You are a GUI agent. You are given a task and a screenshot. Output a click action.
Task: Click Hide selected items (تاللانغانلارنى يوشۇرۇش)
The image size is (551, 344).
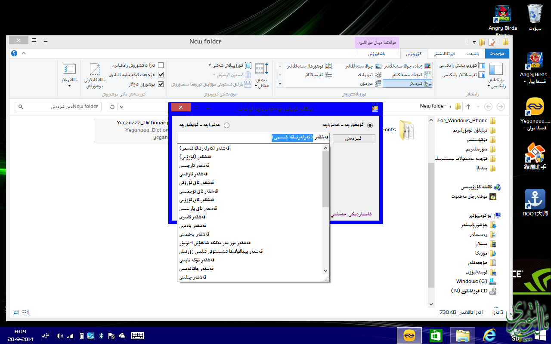95,76
